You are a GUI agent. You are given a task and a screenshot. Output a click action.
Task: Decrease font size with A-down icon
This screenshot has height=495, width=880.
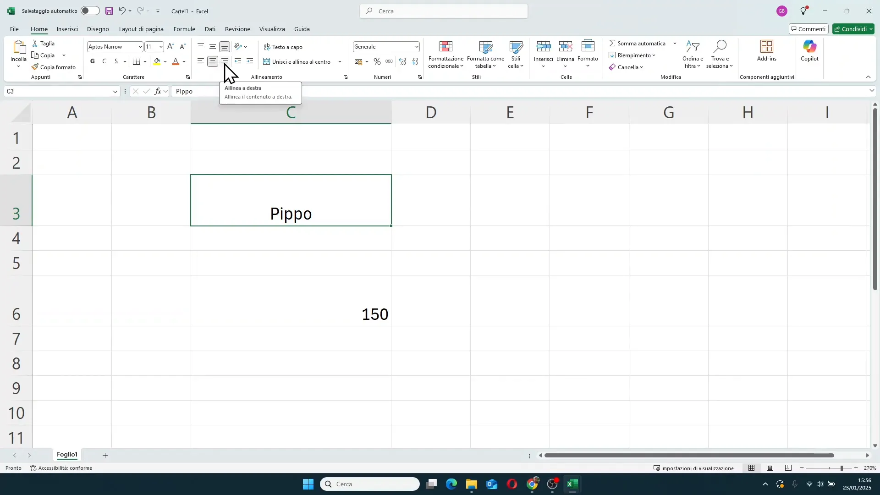[182, 47]
